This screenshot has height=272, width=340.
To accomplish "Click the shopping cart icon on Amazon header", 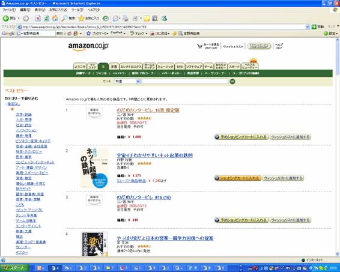I will pyautogui.click(x=199, y=46).
